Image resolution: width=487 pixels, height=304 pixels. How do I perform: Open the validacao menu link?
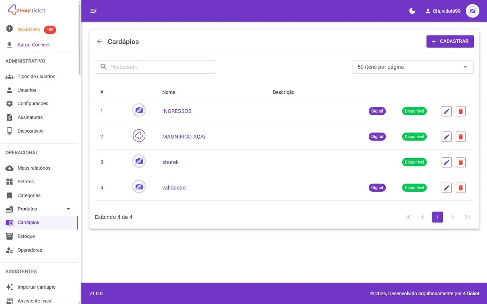[174, 188]
